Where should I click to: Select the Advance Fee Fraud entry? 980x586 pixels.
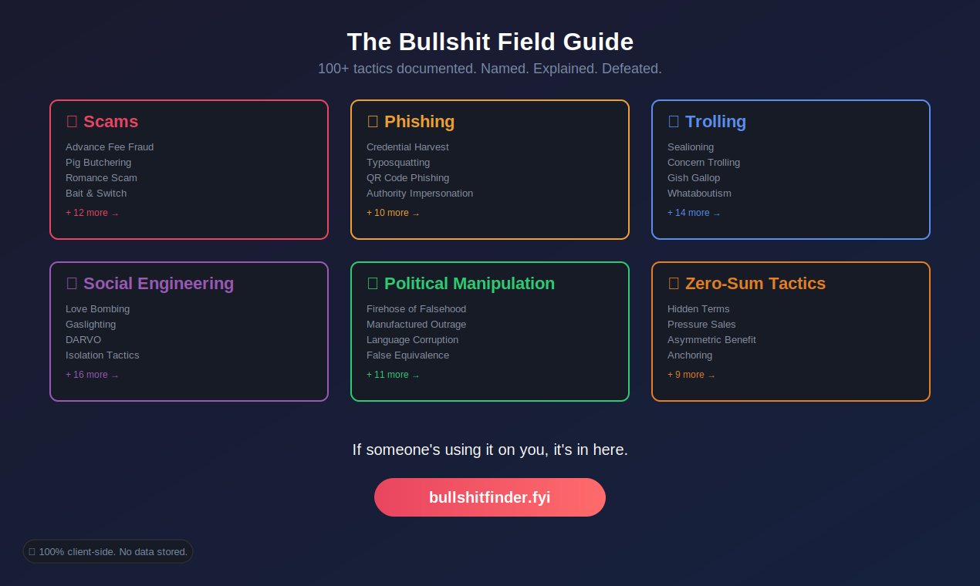coord(110,146)
